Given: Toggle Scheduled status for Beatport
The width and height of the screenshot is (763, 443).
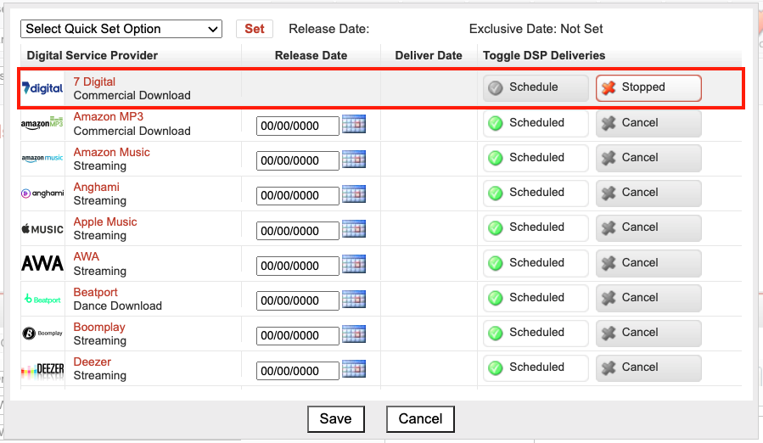Looking at the screenshot, I should [536, 298].
